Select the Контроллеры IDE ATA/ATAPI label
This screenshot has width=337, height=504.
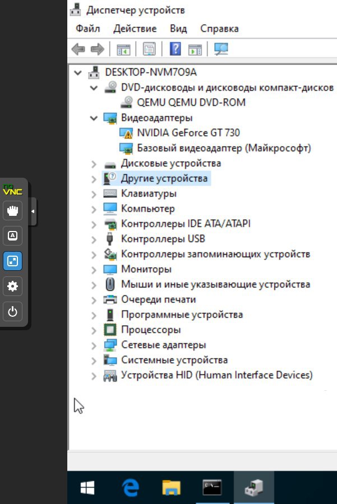click(x=186, y=224)
